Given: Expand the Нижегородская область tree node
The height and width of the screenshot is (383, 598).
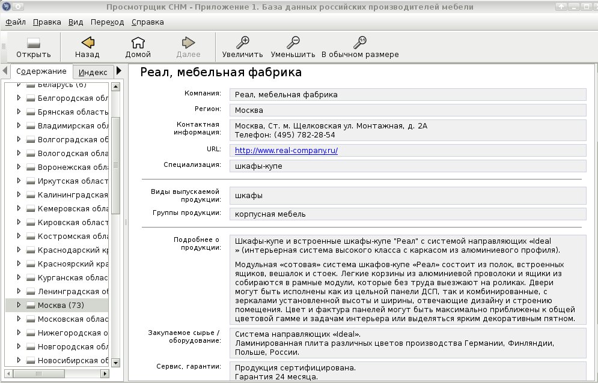Looking at the screenshot, I should point(19,333).
